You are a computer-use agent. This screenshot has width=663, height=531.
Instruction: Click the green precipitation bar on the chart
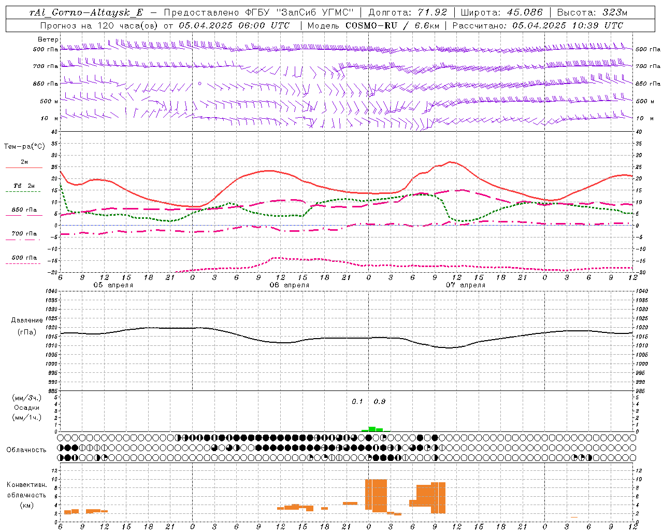(372, 429)
